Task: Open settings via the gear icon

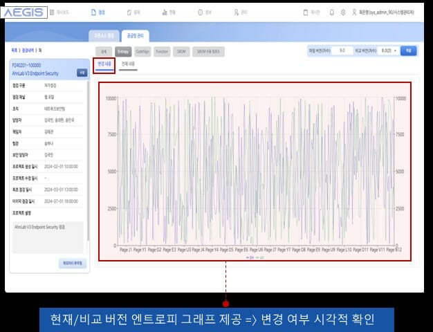Action: pos(343,12)
